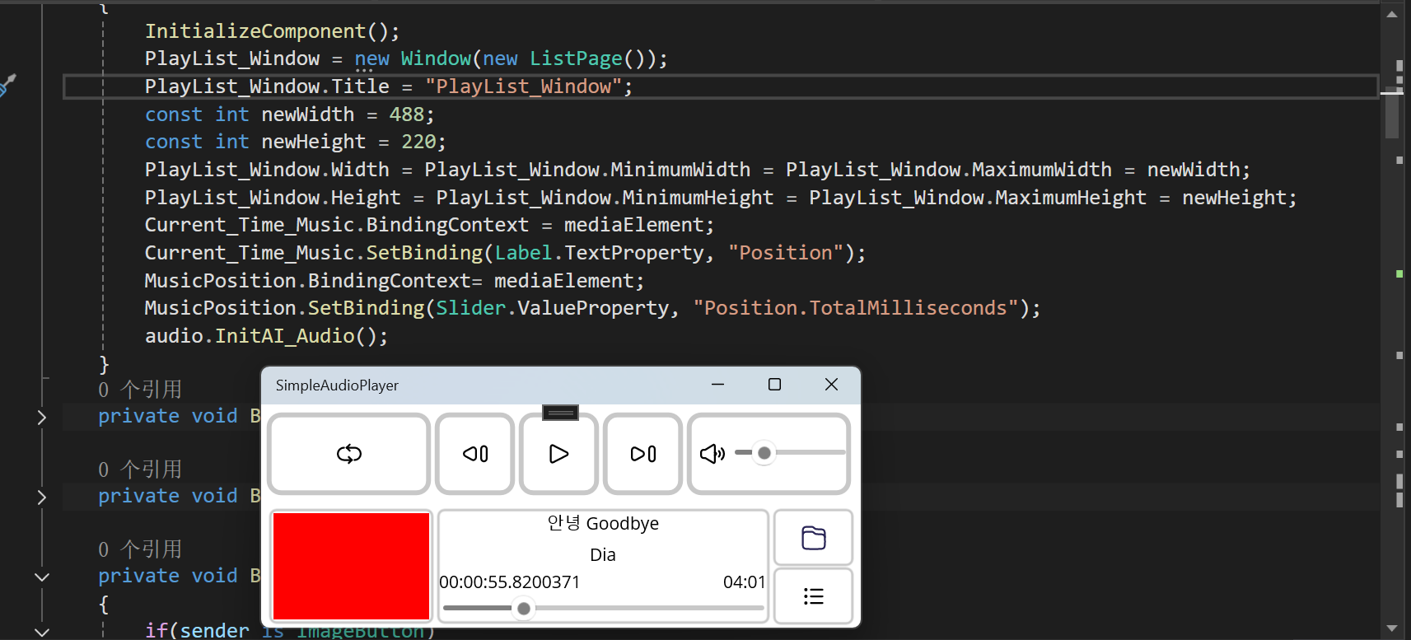Collapse the third private void method
The image size is (1411, 640).
(x=41, y=577)
